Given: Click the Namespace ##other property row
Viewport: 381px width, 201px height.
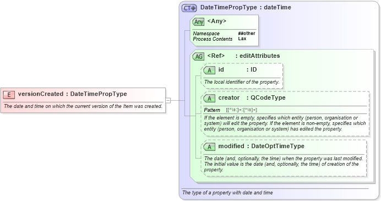Looking at the screenshot, I should 224,33.
